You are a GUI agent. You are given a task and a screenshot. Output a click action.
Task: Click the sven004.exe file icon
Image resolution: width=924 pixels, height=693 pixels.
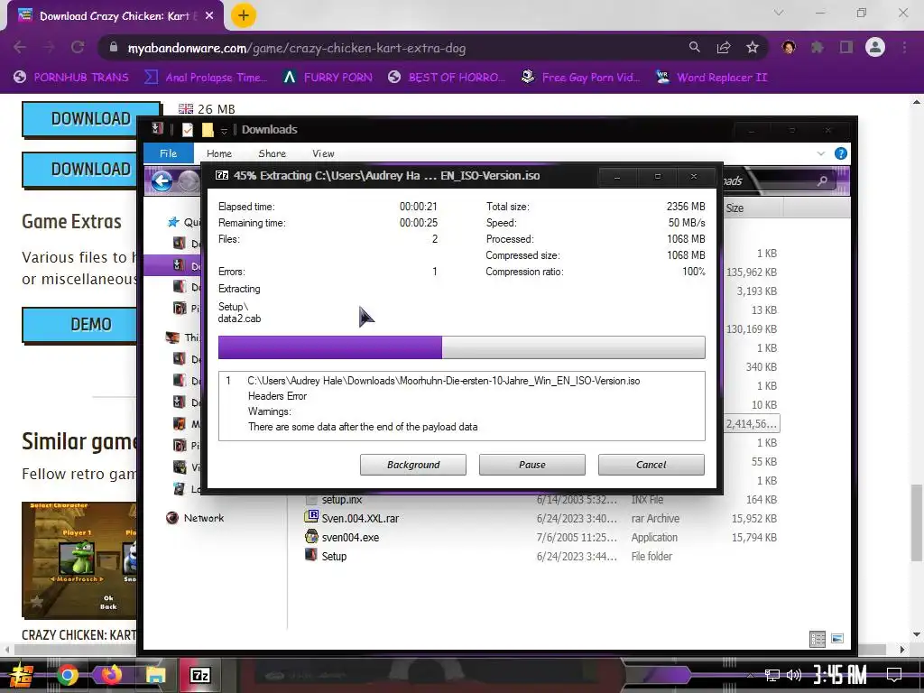311,537
